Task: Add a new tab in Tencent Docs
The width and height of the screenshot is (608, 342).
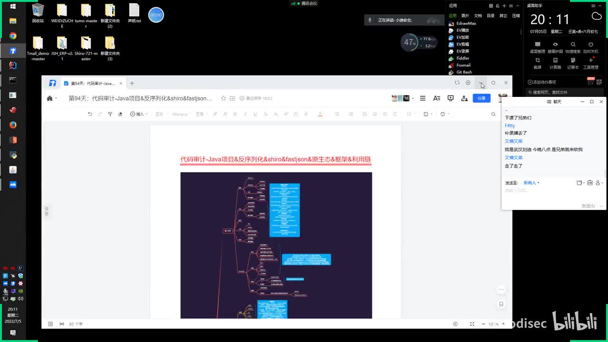Action: pyautogui.click(x=132, y=83)
